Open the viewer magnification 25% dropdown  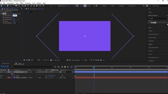tap(34, 60)
